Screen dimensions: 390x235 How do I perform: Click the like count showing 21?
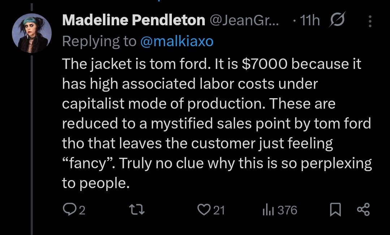coord(218,210)
